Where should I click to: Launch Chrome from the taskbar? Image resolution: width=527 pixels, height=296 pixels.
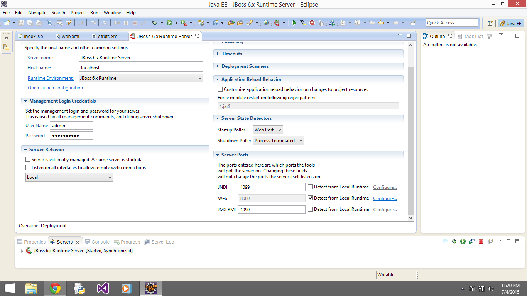(x=55, y=288)
